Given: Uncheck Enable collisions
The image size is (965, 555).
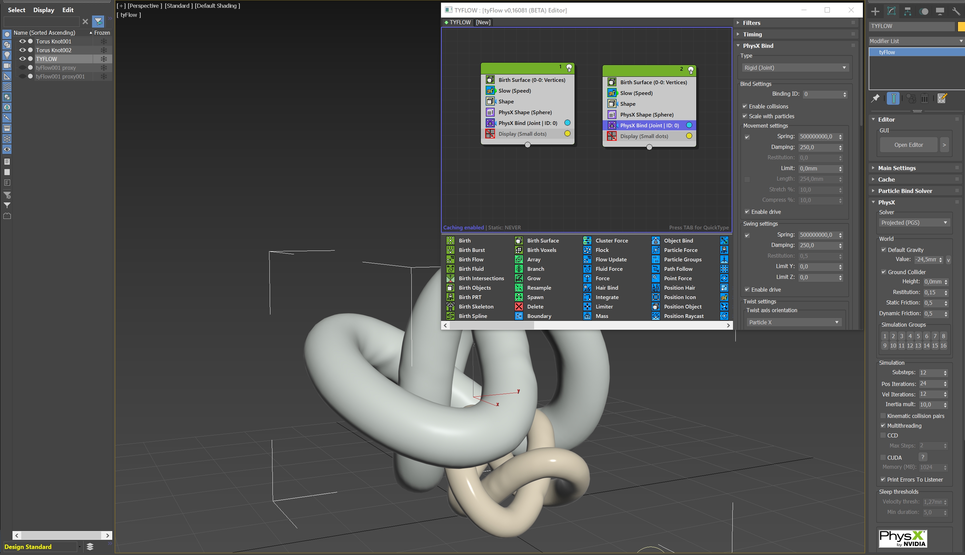Looking at the screenshot, I should click(744, 106).
